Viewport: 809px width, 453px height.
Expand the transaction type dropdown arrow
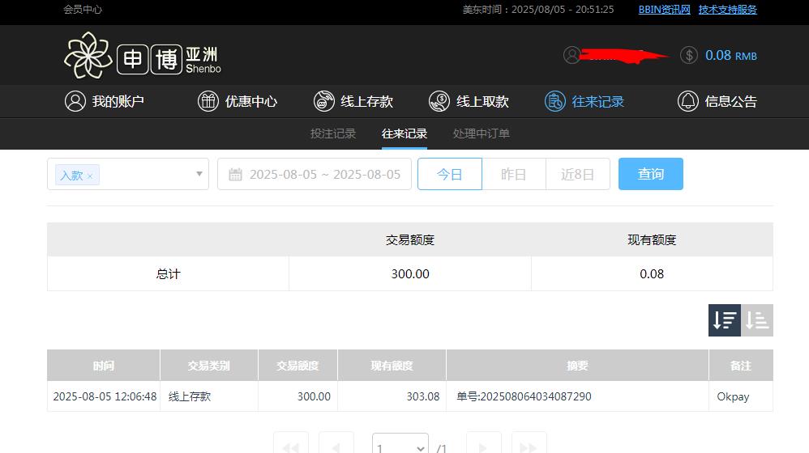pyautogui.click(x=199, y=174)
